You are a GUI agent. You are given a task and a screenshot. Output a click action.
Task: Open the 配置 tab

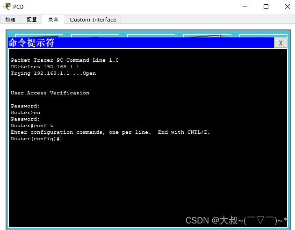[31, 20]
